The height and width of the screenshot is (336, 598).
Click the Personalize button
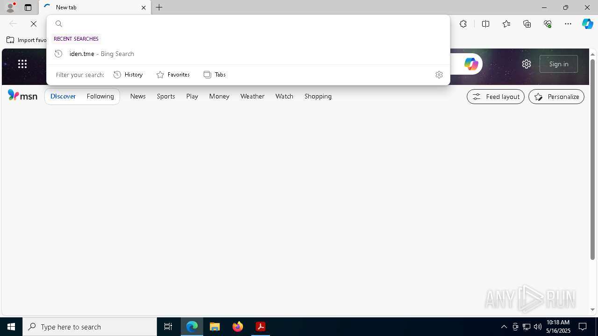point(556,97)
